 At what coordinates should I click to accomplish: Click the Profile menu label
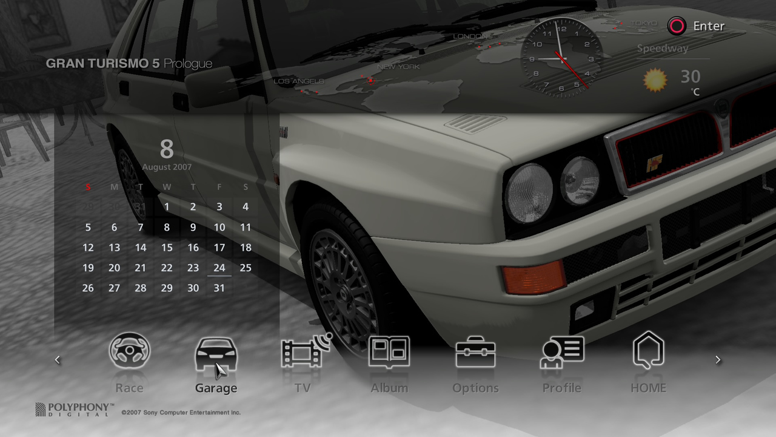562,388
